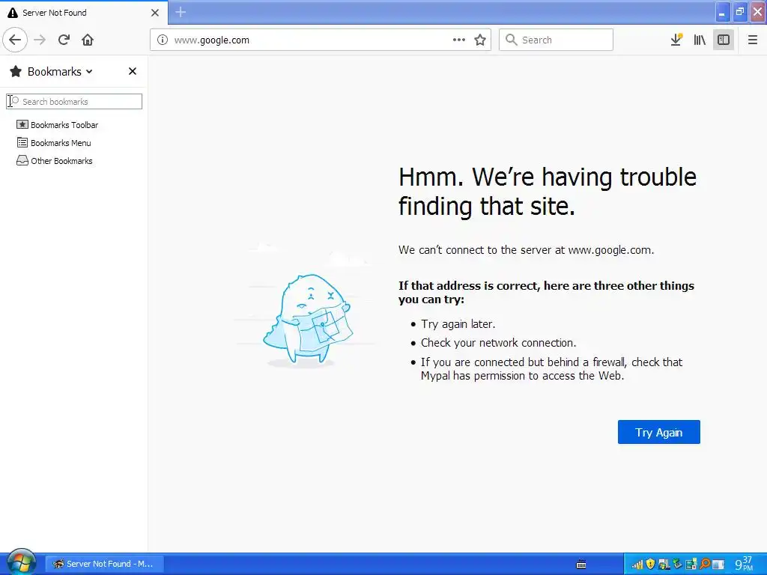Click the 'We can't connect to the server' sentence
Viewport: 767px width, 575px height.
click(526, 250)
